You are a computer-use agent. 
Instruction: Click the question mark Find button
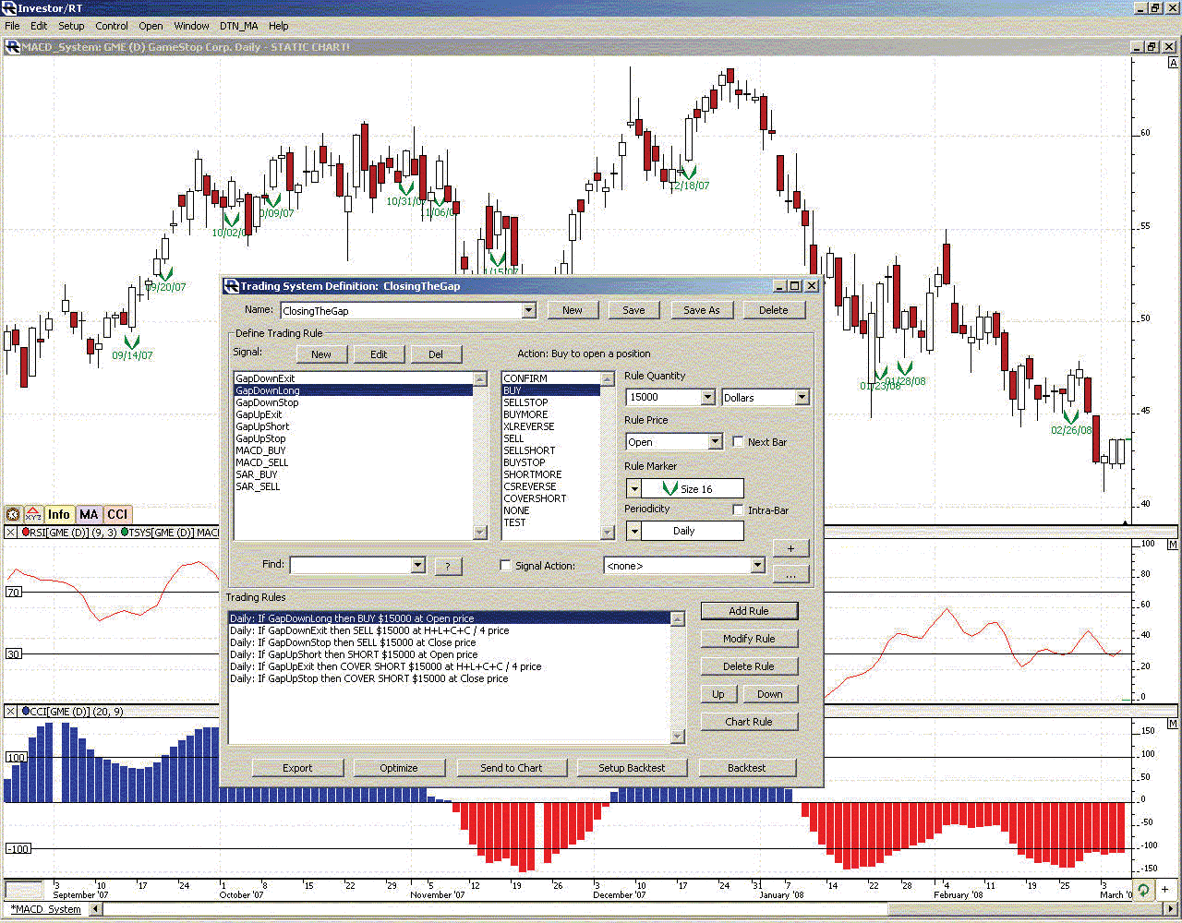[448, 567]
